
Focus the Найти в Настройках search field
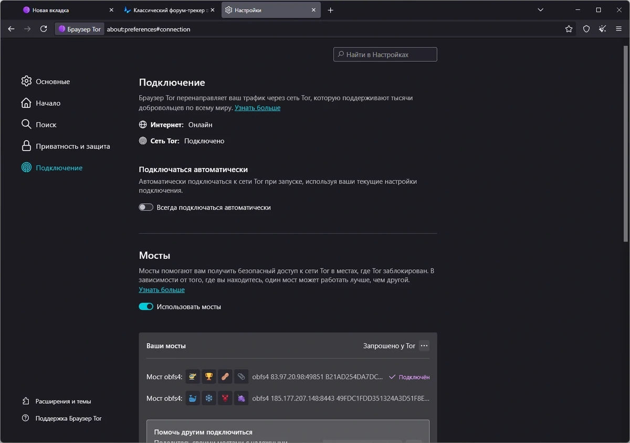[x=385, y=55]
